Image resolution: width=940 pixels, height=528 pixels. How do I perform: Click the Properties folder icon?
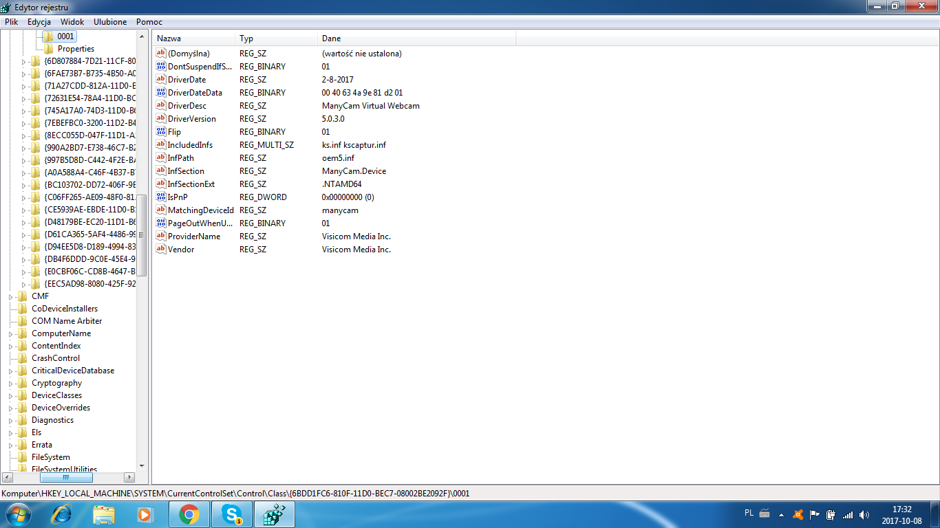(x=48, y=49)
